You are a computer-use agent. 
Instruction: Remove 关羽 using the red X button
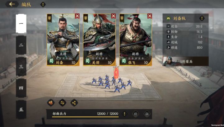point(114,16)
